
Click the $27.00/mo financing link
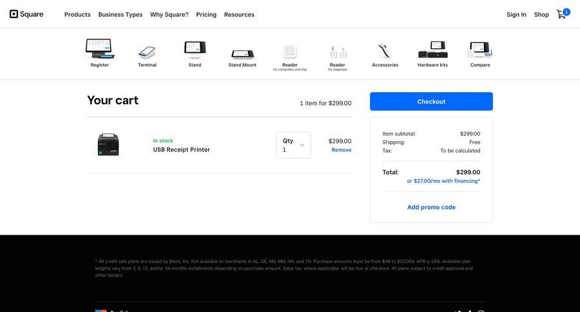tap(443, 181)
